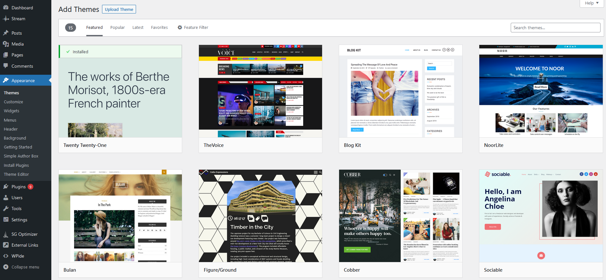Viewport: 606px width, 280px height.
Task: Select the TheVoice theme thumbnail
Action: coord(260,91)
